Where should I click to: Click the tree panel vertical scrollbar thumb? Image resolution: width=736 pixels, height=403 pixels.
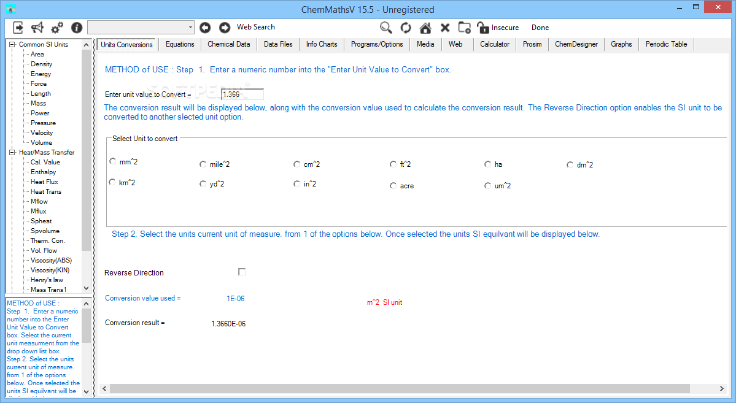coord(86,150)
